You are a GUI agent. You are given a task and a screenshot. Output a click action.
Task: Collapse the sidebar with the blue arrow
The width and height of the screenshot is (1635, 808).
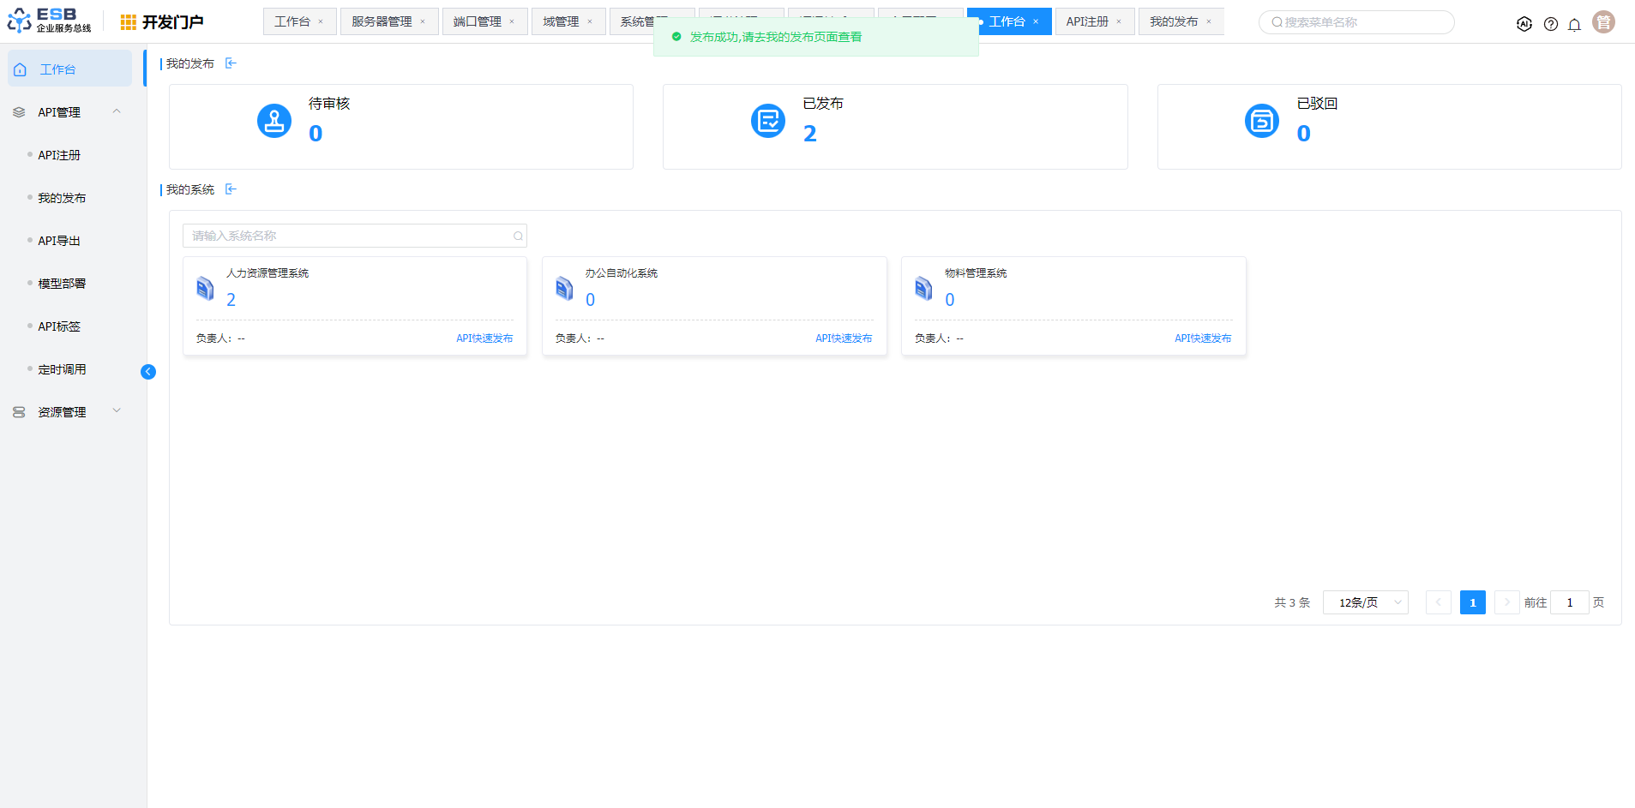tap(148, 372)
